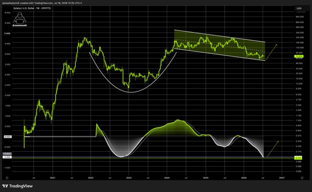
Task: Click the -1.500 value on left axis
Action: tap(7, 168)
